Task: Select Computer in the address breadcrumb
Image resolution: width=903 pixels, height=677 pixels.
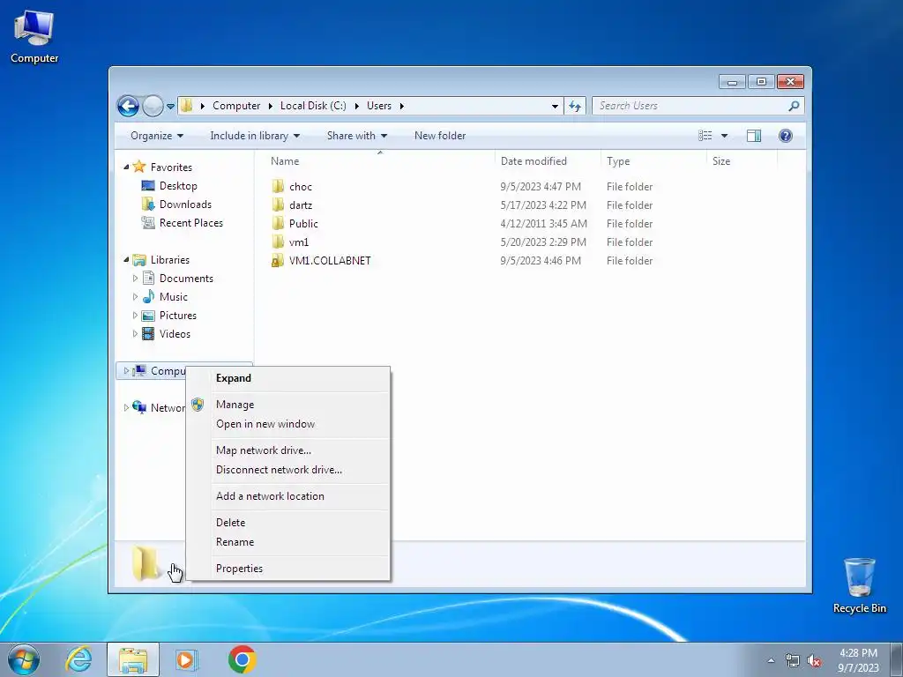Action: [x=236, y=106]
